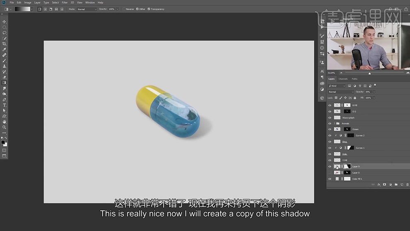Image resolution: width=410 pixels, height=231 pixels.
Task: Click the foreground color swatch
Action: tap(3, 142)
